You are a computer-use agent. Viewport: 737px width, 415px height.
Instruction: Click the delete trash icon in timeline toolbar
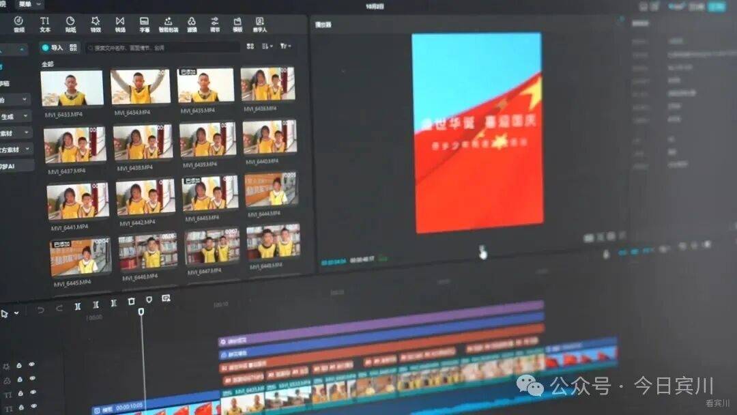131,301
